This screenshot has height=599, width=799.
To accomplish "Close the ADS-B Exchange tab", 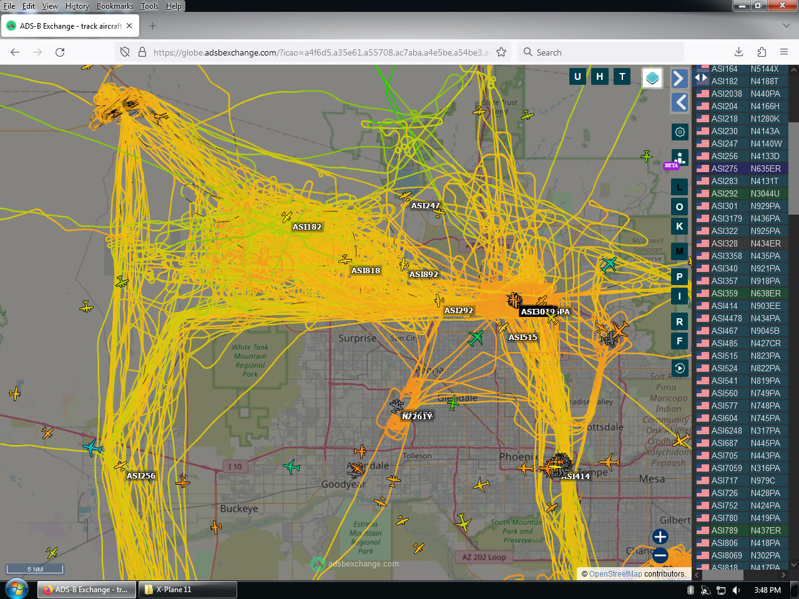I will [x=129, y=26].
